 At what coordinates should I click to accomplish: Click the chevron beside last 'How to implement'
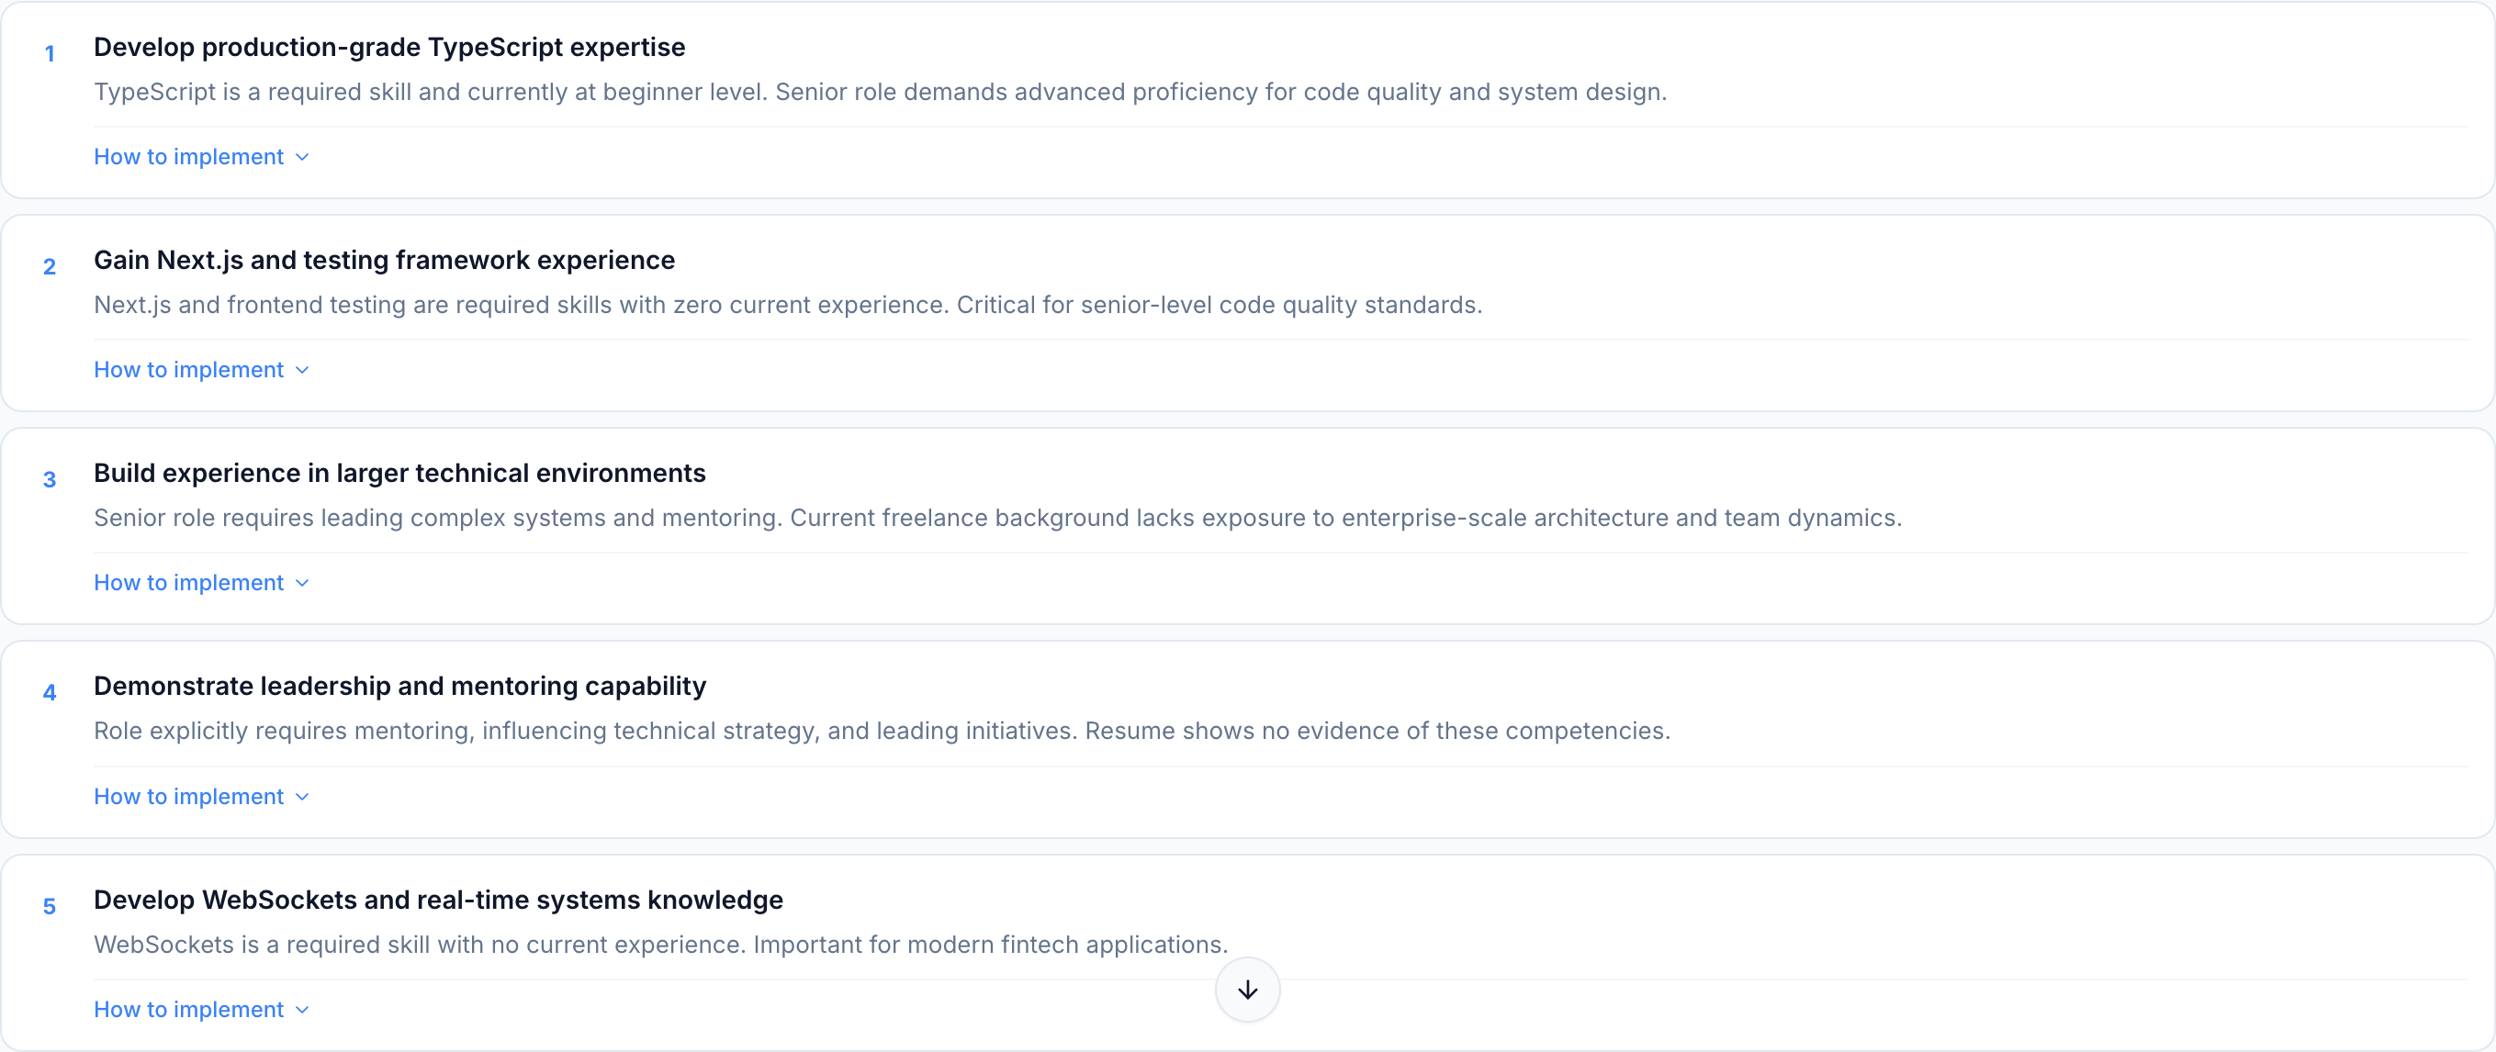click(300, 1009)
